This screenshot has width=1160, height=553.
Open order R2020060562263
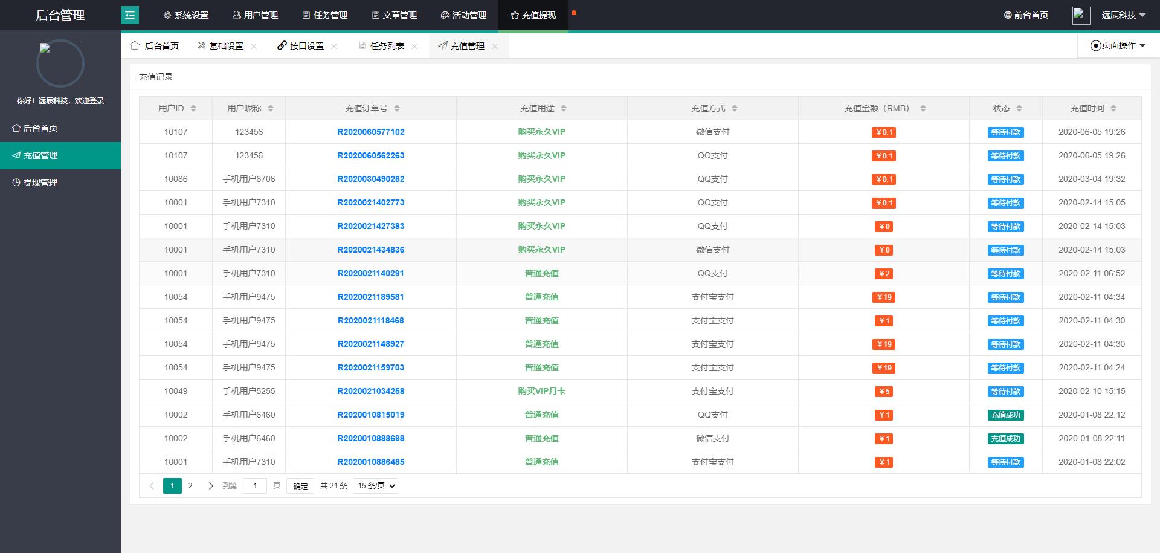point(371,155)
